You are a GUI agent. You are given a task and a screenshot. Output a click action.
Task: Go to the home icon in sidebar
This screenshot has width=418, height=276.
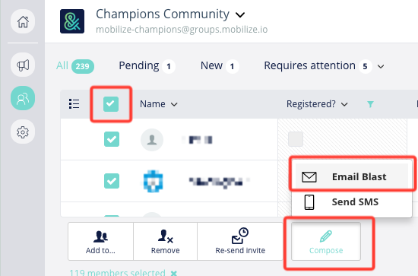(x=23, y=21)
